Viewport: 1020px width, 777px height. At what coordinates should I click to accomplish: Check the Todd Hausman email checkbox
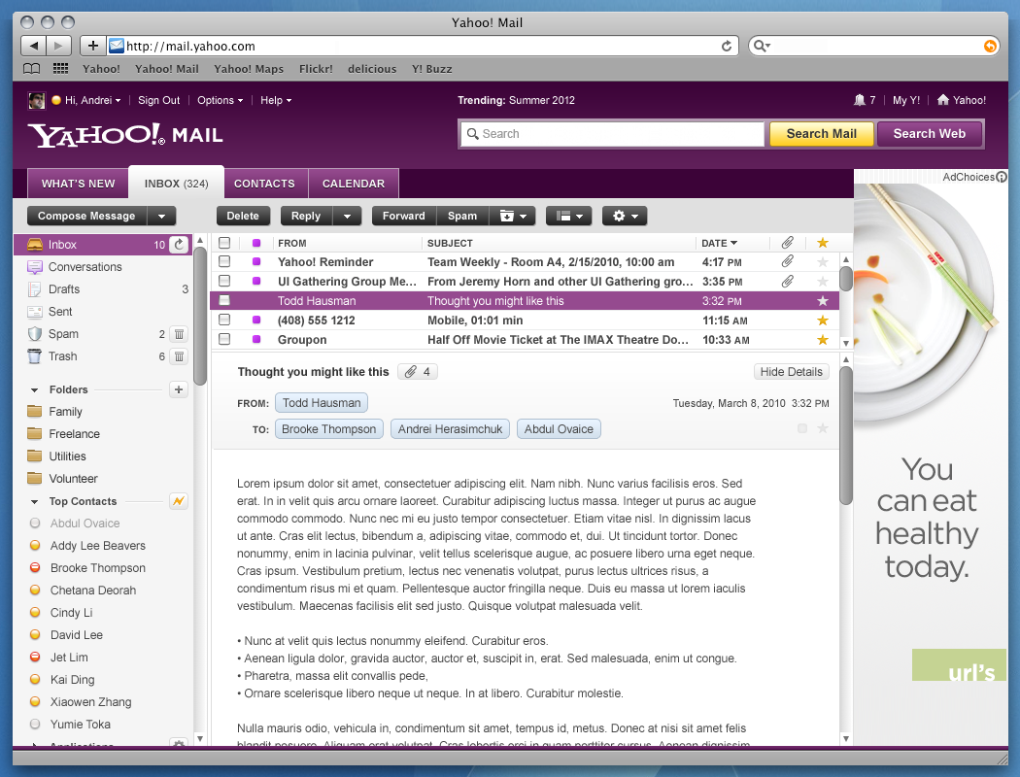tap(224, 300)
